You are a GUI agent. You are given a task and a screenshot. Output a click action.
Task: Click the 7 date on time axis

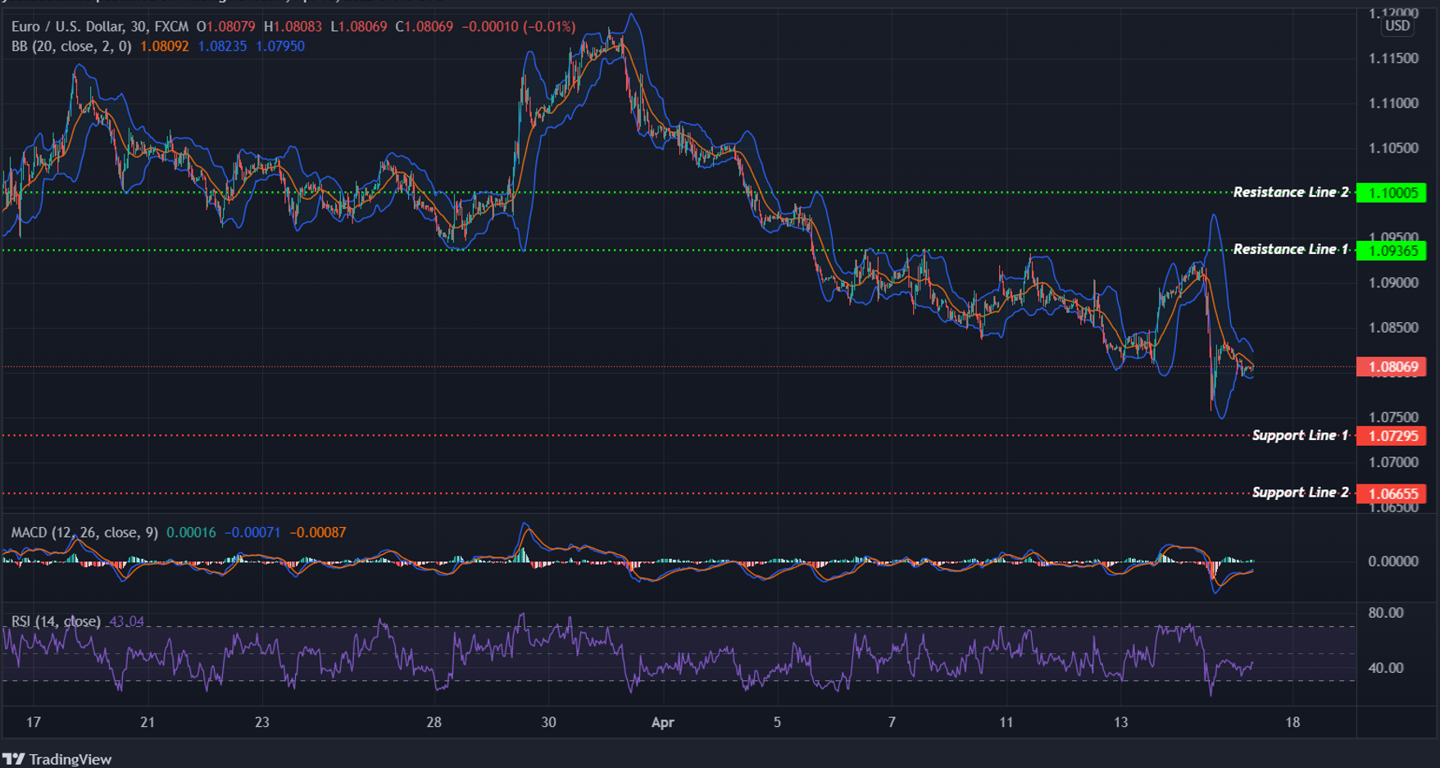click(x=892, y=723)
